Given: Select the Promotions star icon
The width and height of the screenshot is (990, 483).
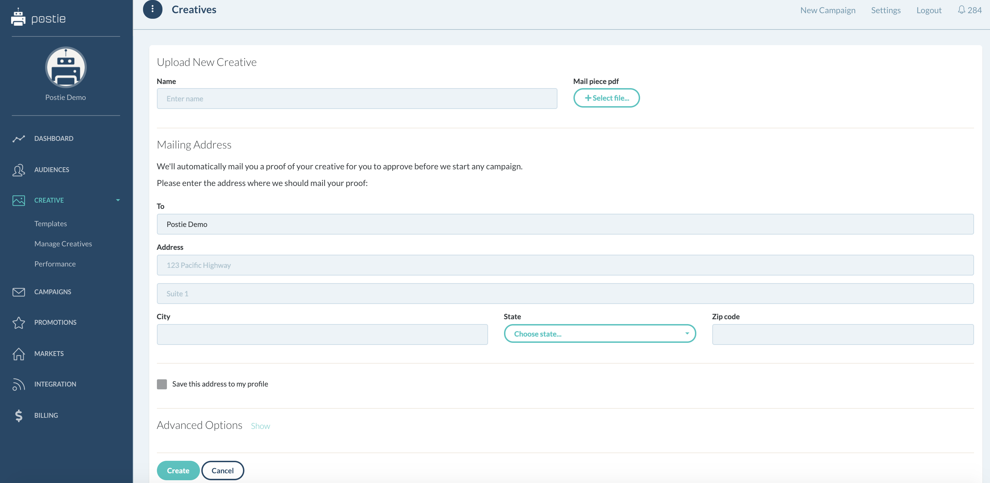Looking at the screenshot, I should (18, 322).
